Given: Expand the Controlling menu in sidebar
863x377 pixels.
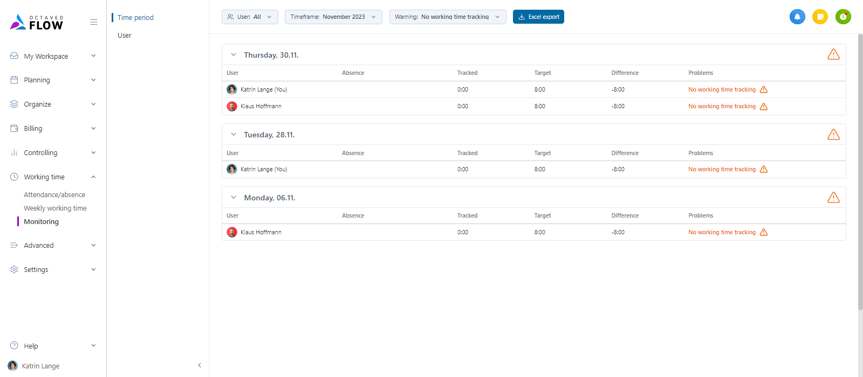Looking at the screenshot, I should coord(53,153).
